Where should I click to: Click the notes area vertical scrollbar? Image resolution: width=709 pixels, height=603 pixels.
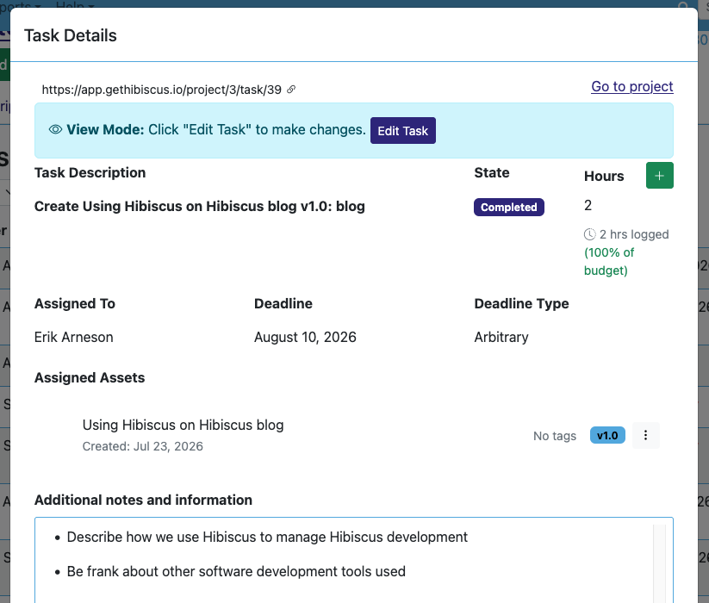click(x=659, y=563)
